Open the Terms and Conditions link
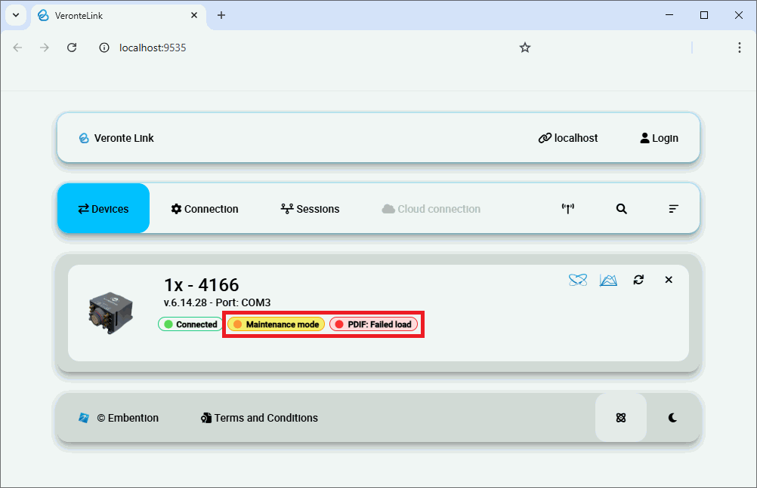Viewport: 757px width, 488px height. tap(259, 418)
